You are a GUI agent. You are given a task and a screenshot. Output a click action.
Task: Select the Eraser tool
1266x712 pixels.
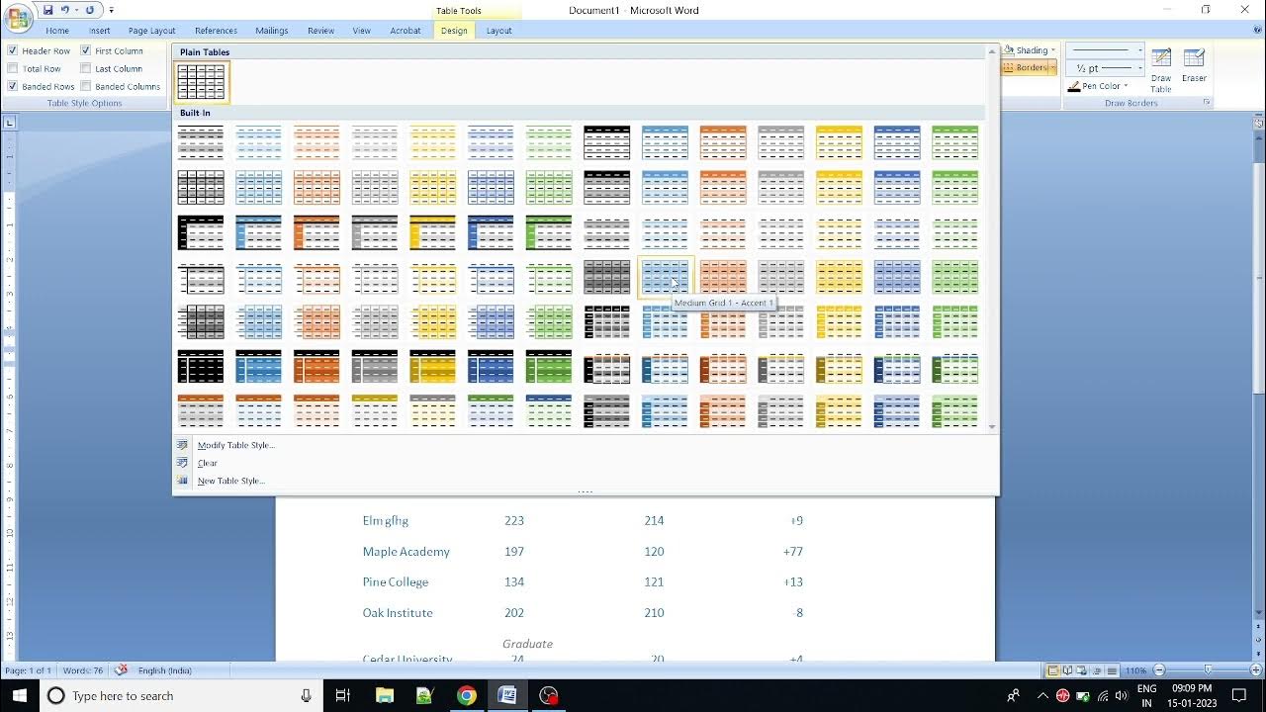(1194, 65)
